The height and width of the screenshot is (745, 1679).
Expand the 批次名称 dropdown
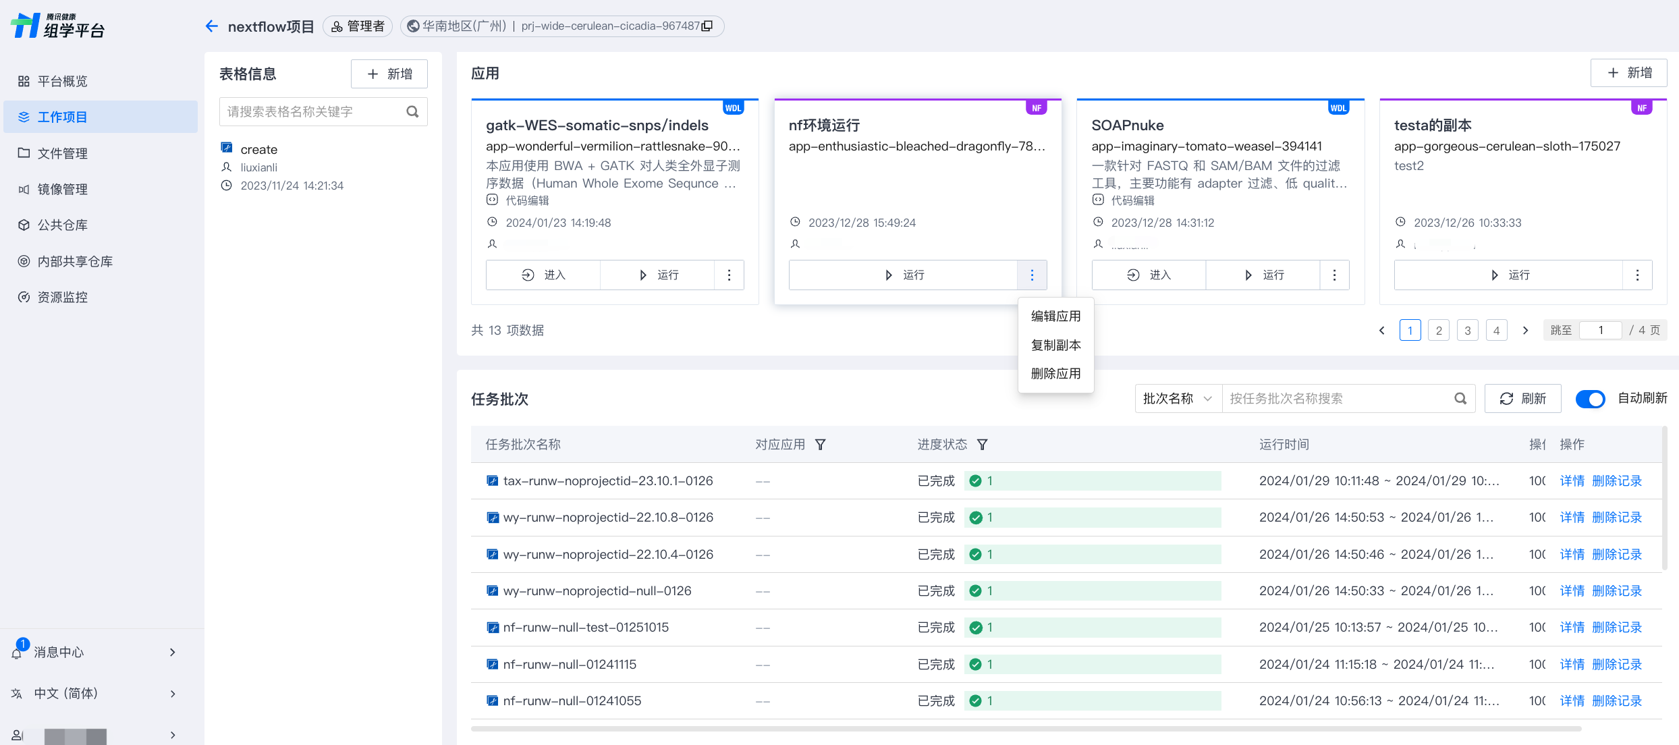pyautogui.click(x=1178, y=399)
